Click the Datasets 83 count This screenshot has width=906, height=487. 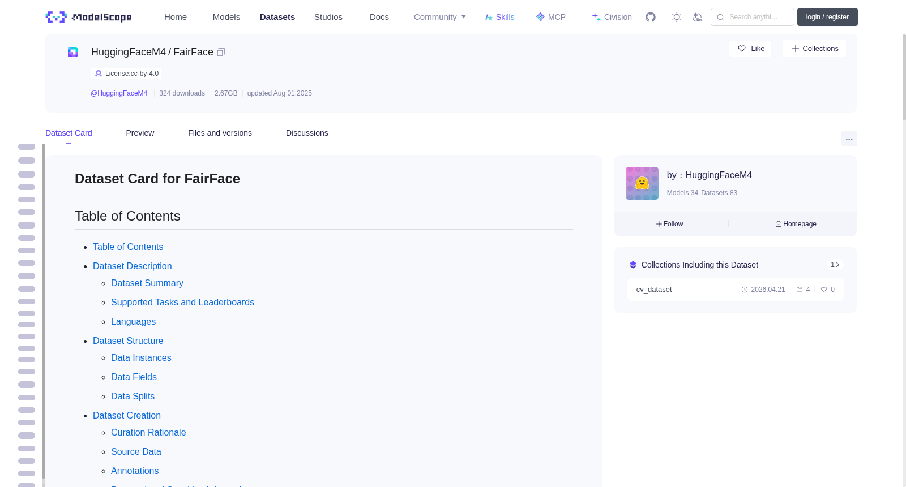[x=719, y=193]
